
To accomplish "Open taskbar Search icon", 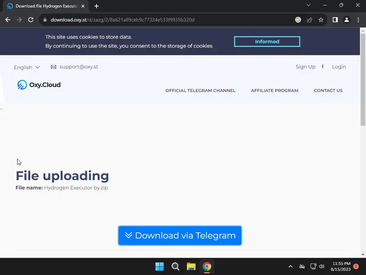I will (x=175, y=266).
